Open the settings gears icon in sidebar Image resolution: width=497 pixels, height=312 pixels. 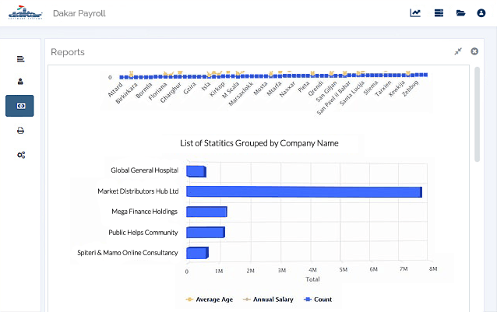point(21,155)
